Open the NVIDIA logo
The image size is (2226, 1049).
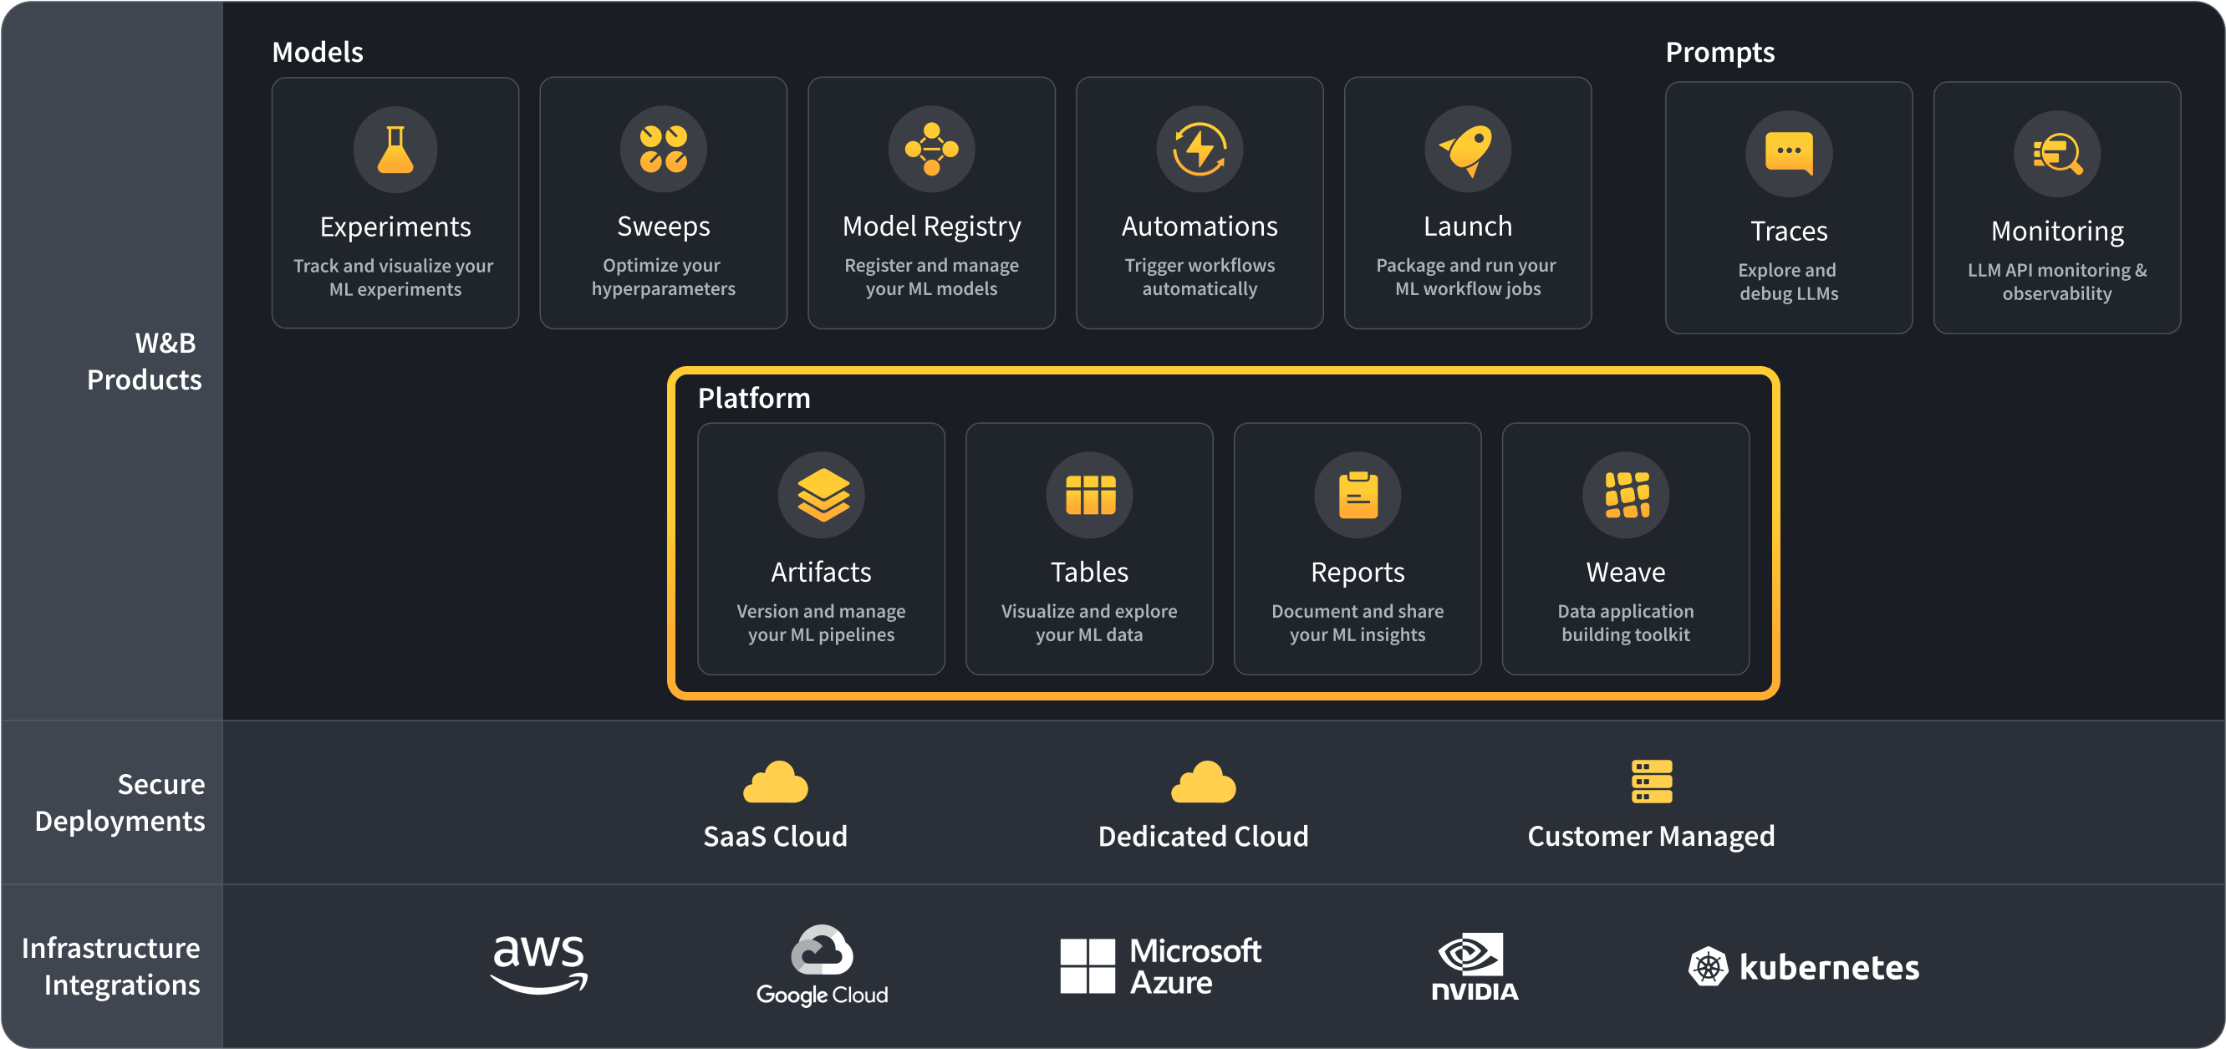[1475, 966]
